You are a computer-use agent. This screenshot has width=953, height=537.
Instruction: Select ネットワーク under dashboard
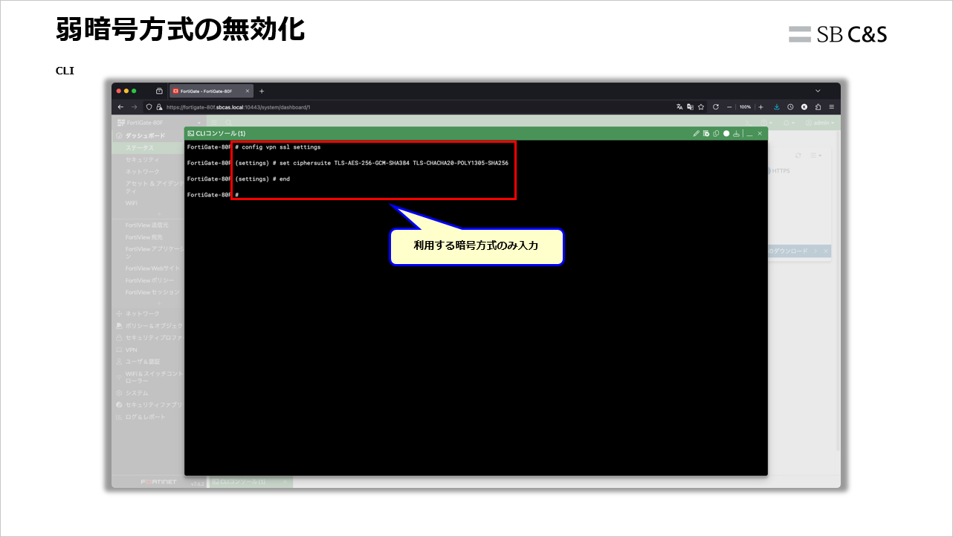tap(148, 171)
